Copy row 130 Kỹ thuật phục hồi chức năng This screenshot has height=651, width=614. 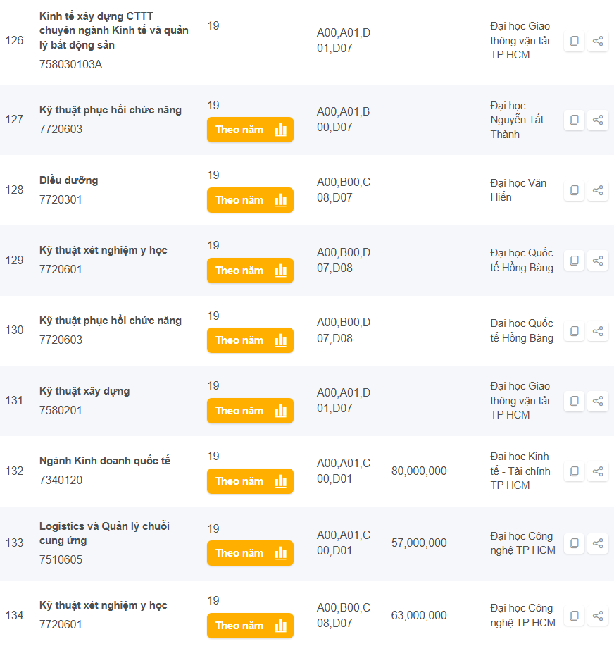(574, 330)
